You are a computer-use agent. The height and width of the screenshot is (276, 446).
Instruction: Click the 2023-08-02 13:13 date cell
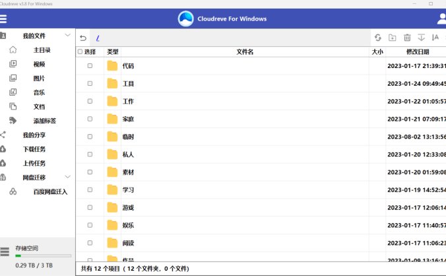416,137
